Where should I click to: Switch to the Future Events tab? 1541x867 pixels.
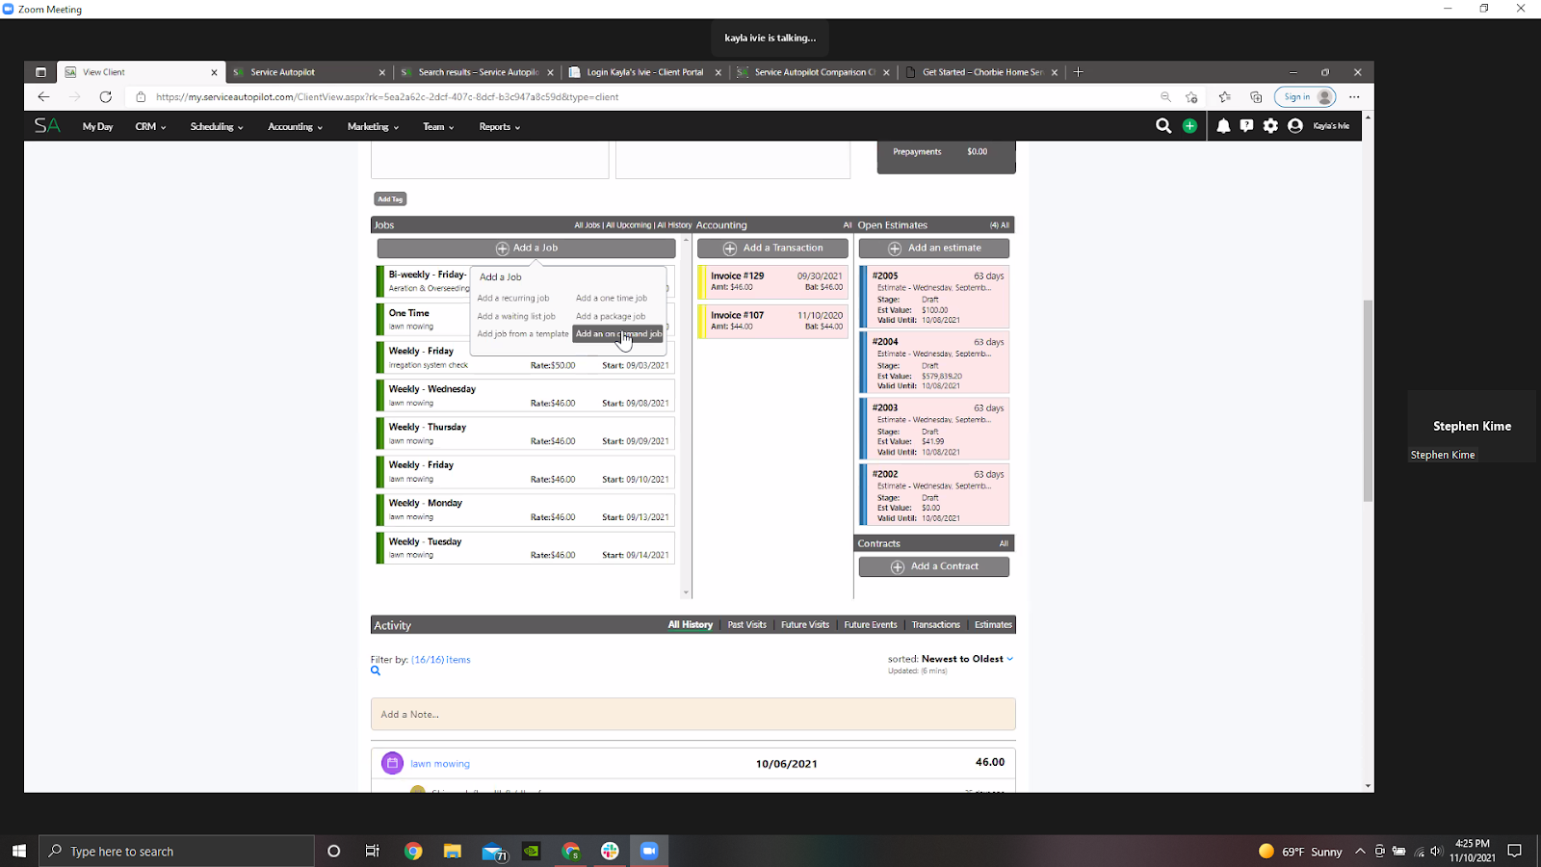[x=871, y=625]
